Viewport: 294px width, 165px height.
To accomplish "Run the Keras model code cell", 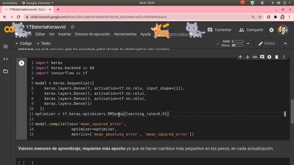I will (22, 63).
